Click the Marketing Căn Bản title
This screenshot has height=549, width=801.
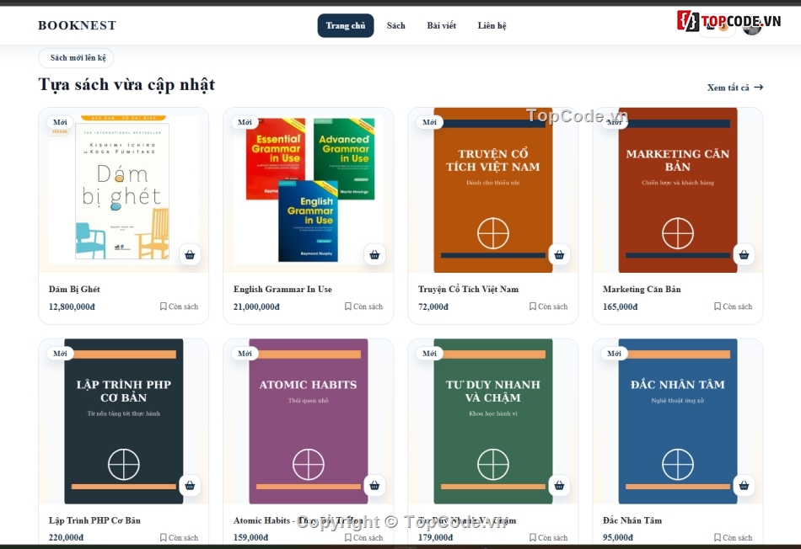(x=642, y=290)
